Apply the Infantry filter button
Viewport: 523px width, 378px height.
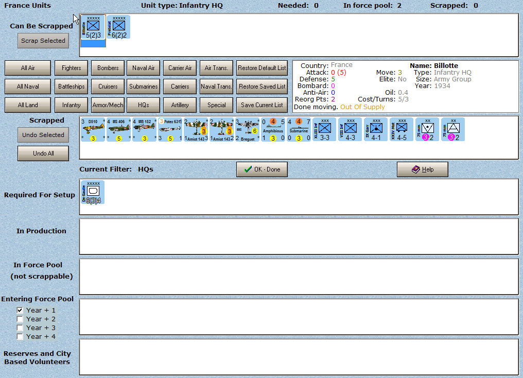click(71, 105)
